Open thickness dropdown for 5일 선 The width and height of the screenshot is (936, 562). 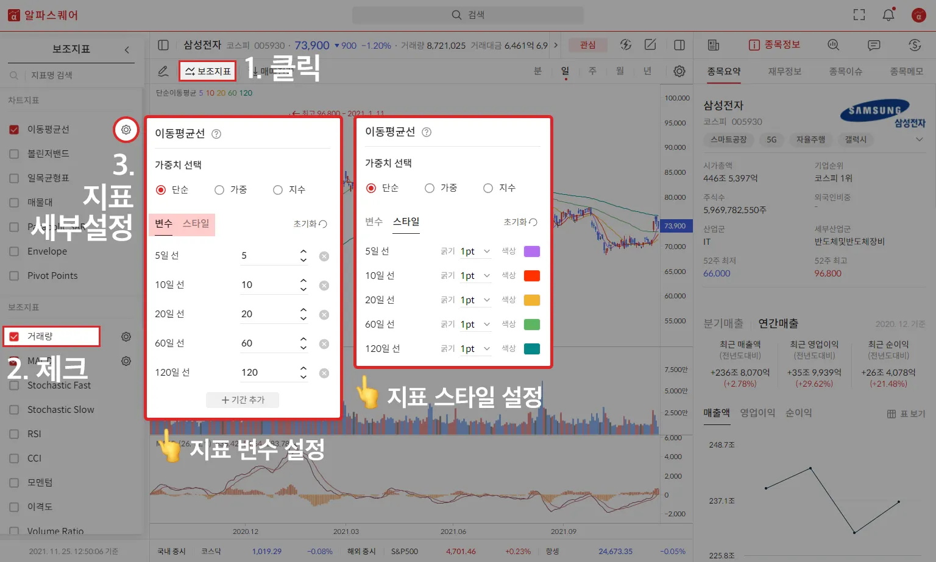475,251
